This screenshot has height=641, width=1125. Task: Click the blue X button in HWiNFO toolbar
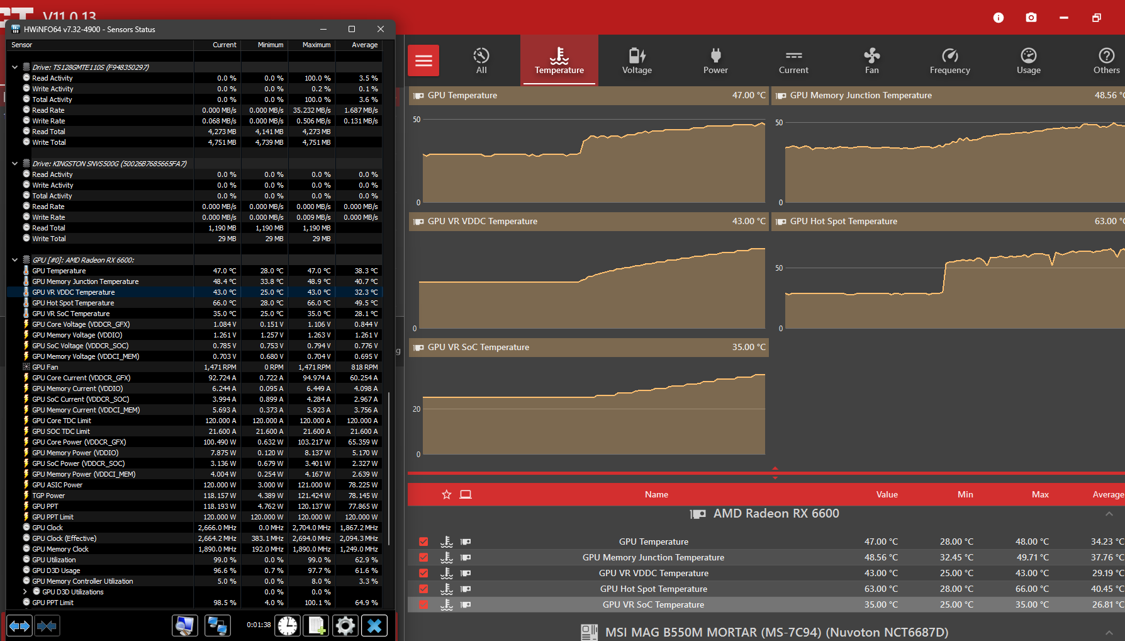pos(374,626)
